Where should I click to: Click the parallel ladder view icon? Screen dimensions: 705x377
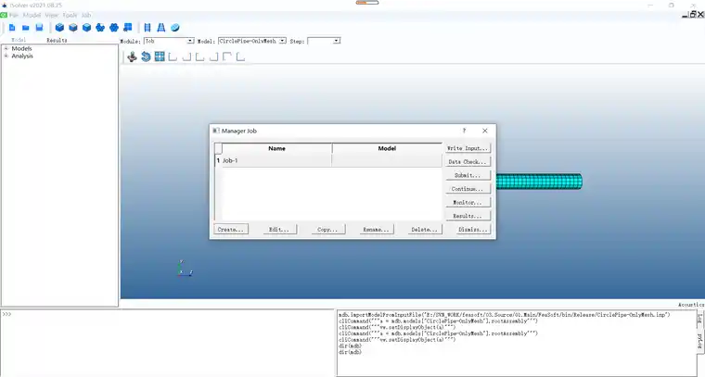pos(147,28)
